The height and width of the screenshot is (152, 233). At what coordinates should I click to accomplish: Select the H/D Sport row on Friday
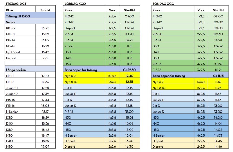pyautogui.click(x=30, y=51)
